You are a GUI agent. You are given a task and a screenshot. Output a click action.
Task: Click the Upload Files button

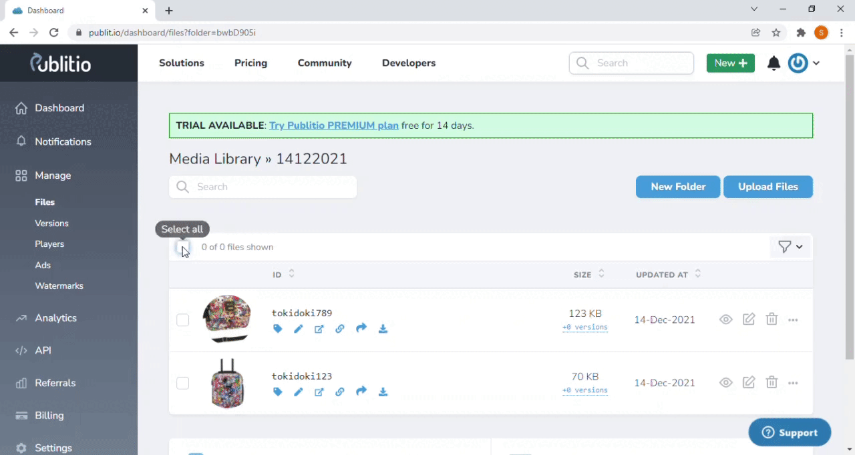pyautogui.click(x=767, y=187)
